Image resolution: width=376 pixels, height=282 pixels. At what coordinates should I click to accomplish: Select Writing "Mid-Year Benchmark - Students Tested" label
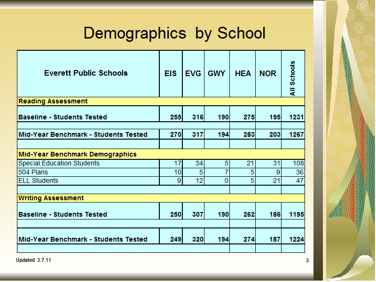click(x=83, y=239)
